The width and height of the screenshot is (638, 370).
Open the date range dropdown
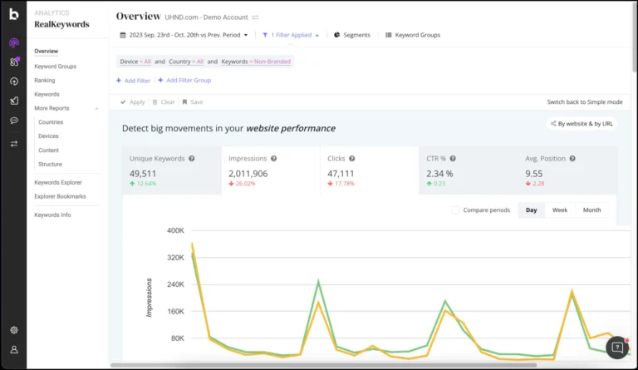184,35
